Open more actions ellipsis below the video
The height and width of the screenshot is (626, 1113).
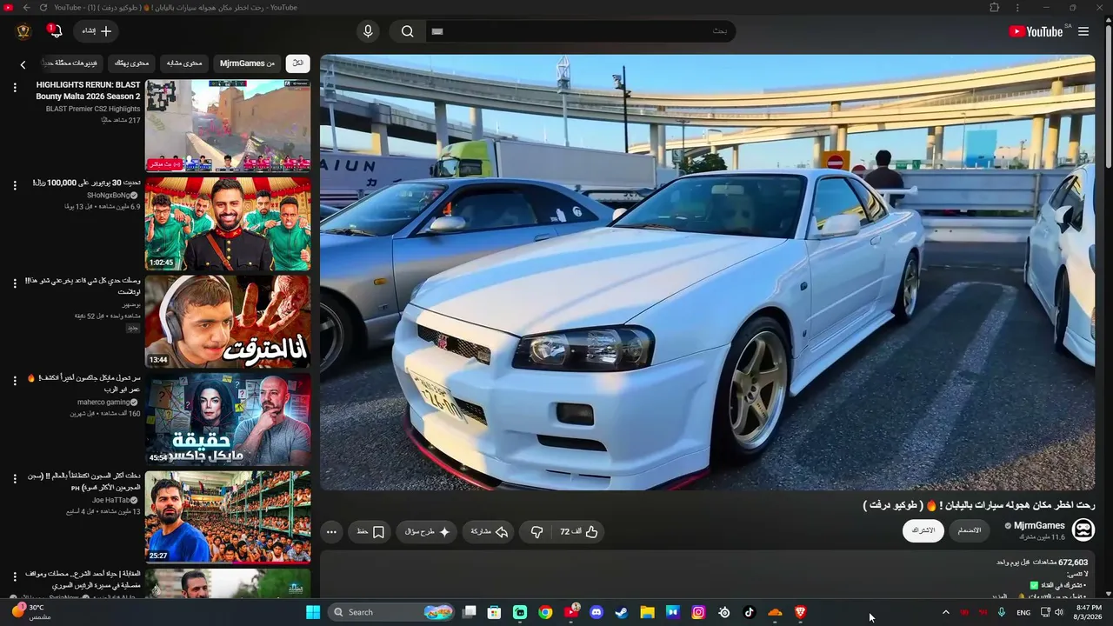pyautogui.click(x=331, y=532)
